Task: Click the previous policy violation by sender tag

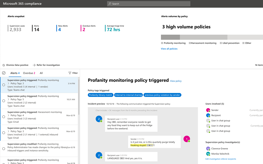Action: pos(162,95)
